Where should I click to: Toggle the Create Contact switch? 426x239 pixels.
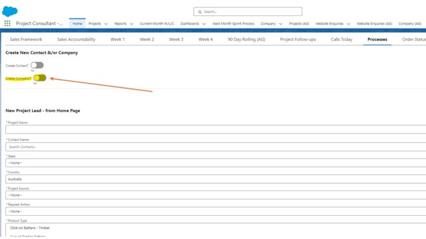pos(37,65)
